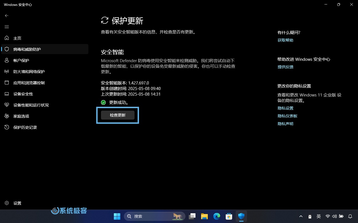Open the 提供反馈 link

pyautogui.click(x=285, y=67)
